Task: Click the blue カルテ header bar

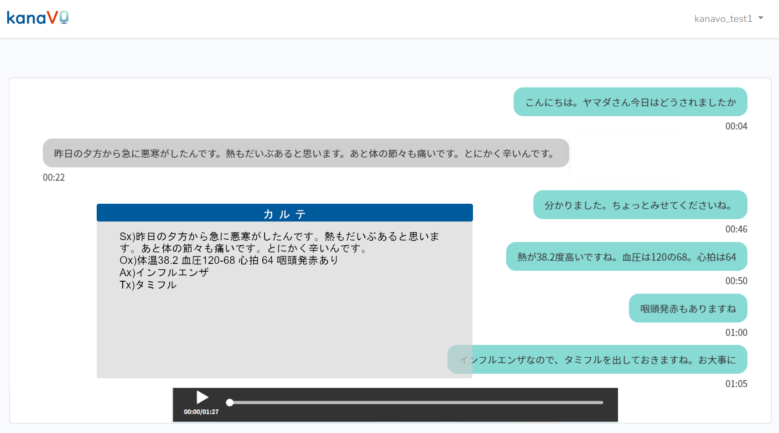Action: [x=285, y=213]
